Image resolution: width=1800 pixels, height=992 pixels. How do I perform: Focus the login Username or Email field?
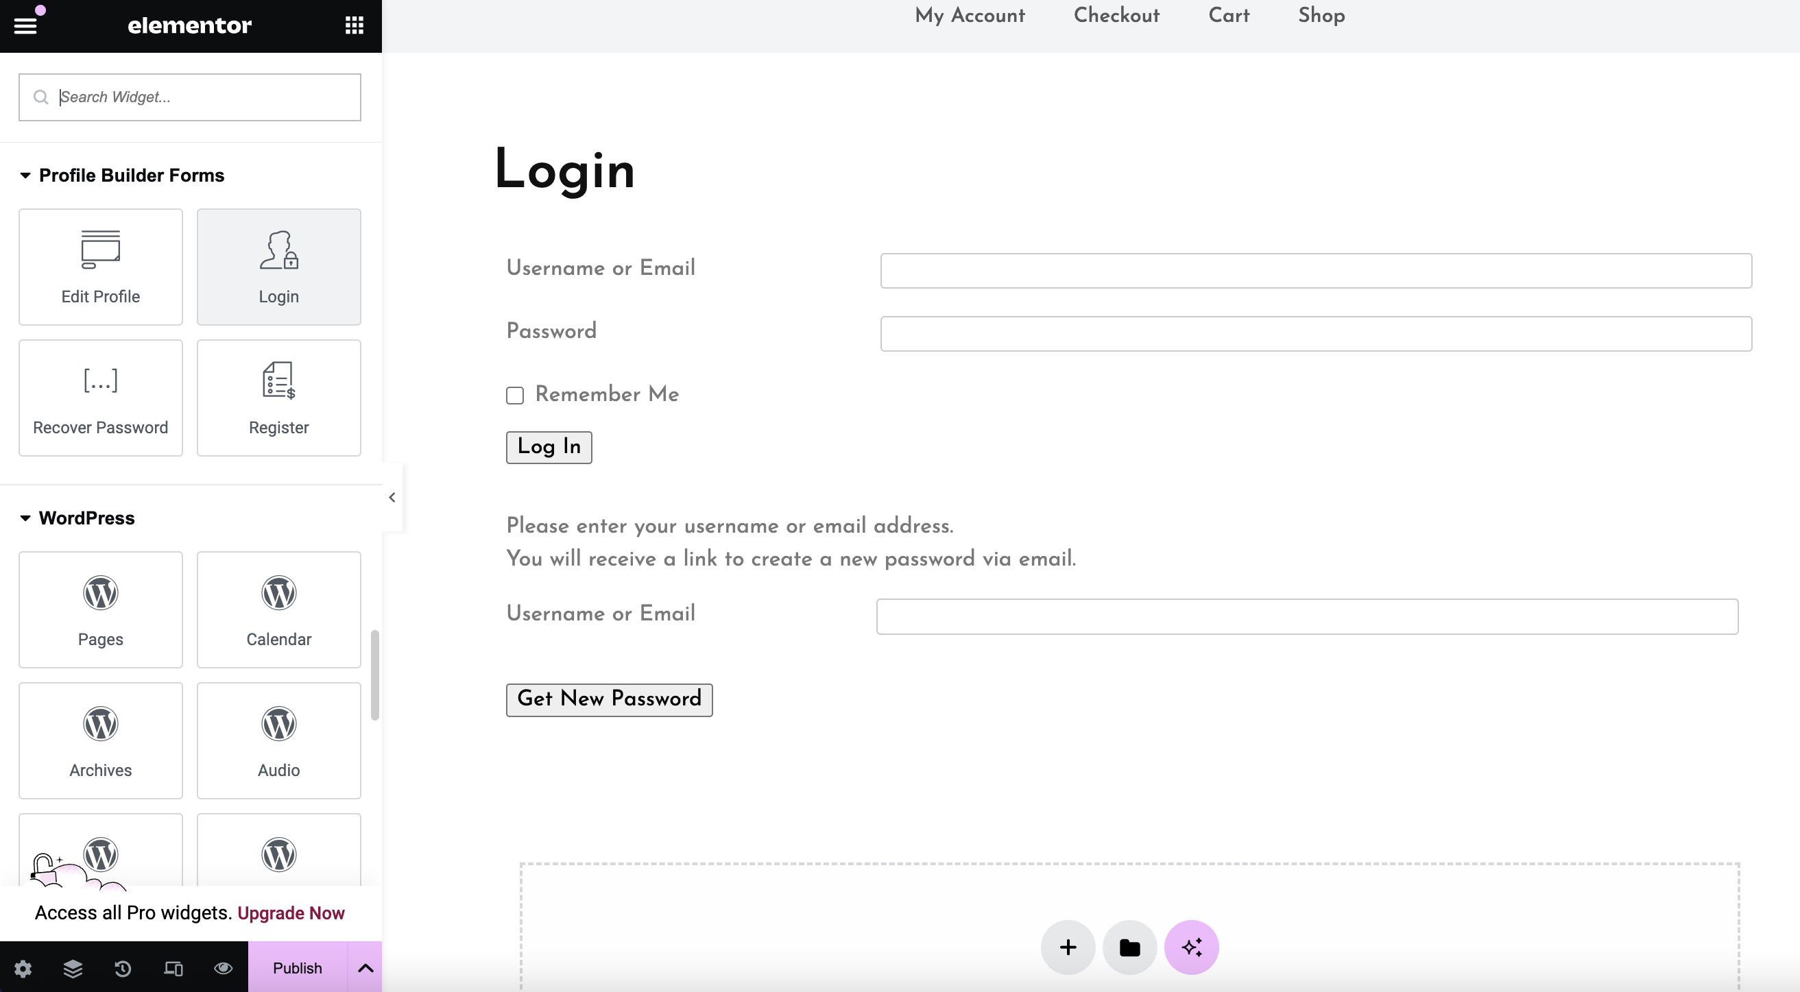tap(1316, 271)
